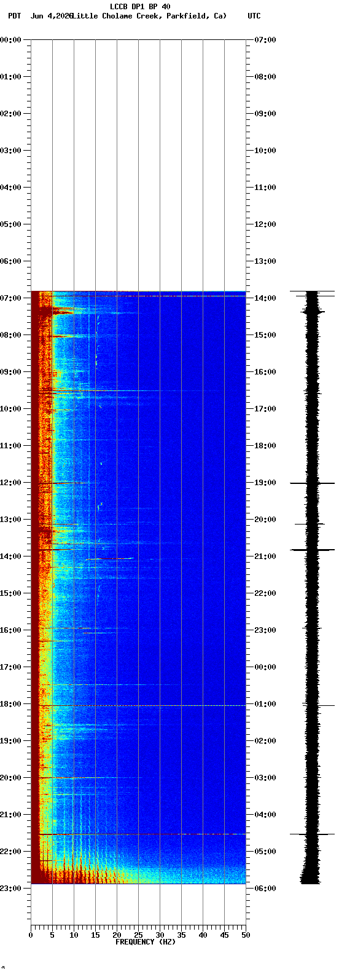The image size is (339, 974).
Task: Click the '18:00' label on the PDT axis
Action: (x=11, y=704)
